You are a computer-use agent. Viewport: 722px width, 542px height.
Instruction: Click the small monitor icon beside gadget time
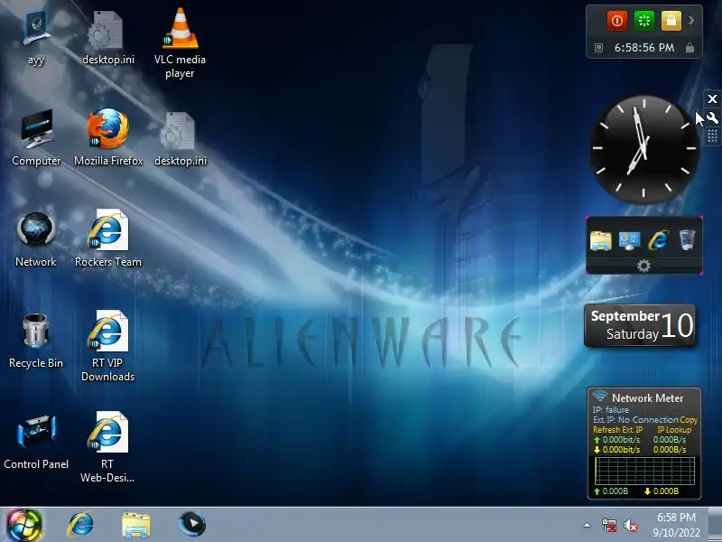tap(598, 48)
